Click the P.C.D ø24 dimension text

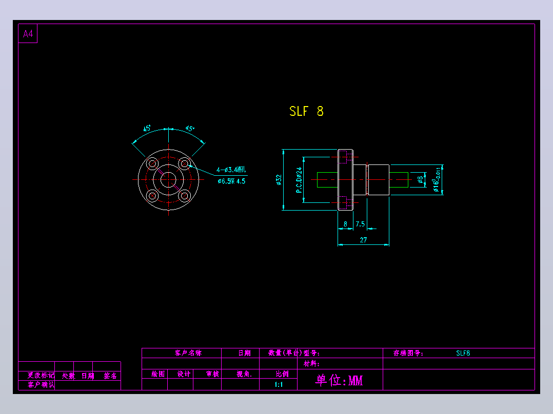(299, 180)
